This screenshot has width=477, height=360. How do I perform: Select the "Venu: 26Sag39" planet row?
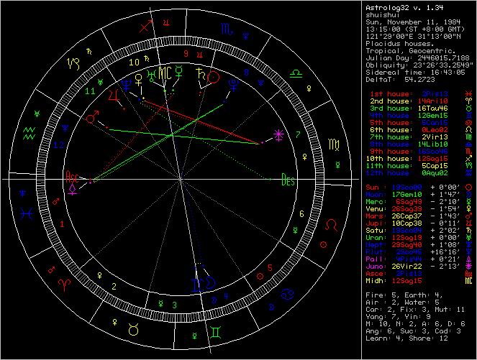pos(419,209)
